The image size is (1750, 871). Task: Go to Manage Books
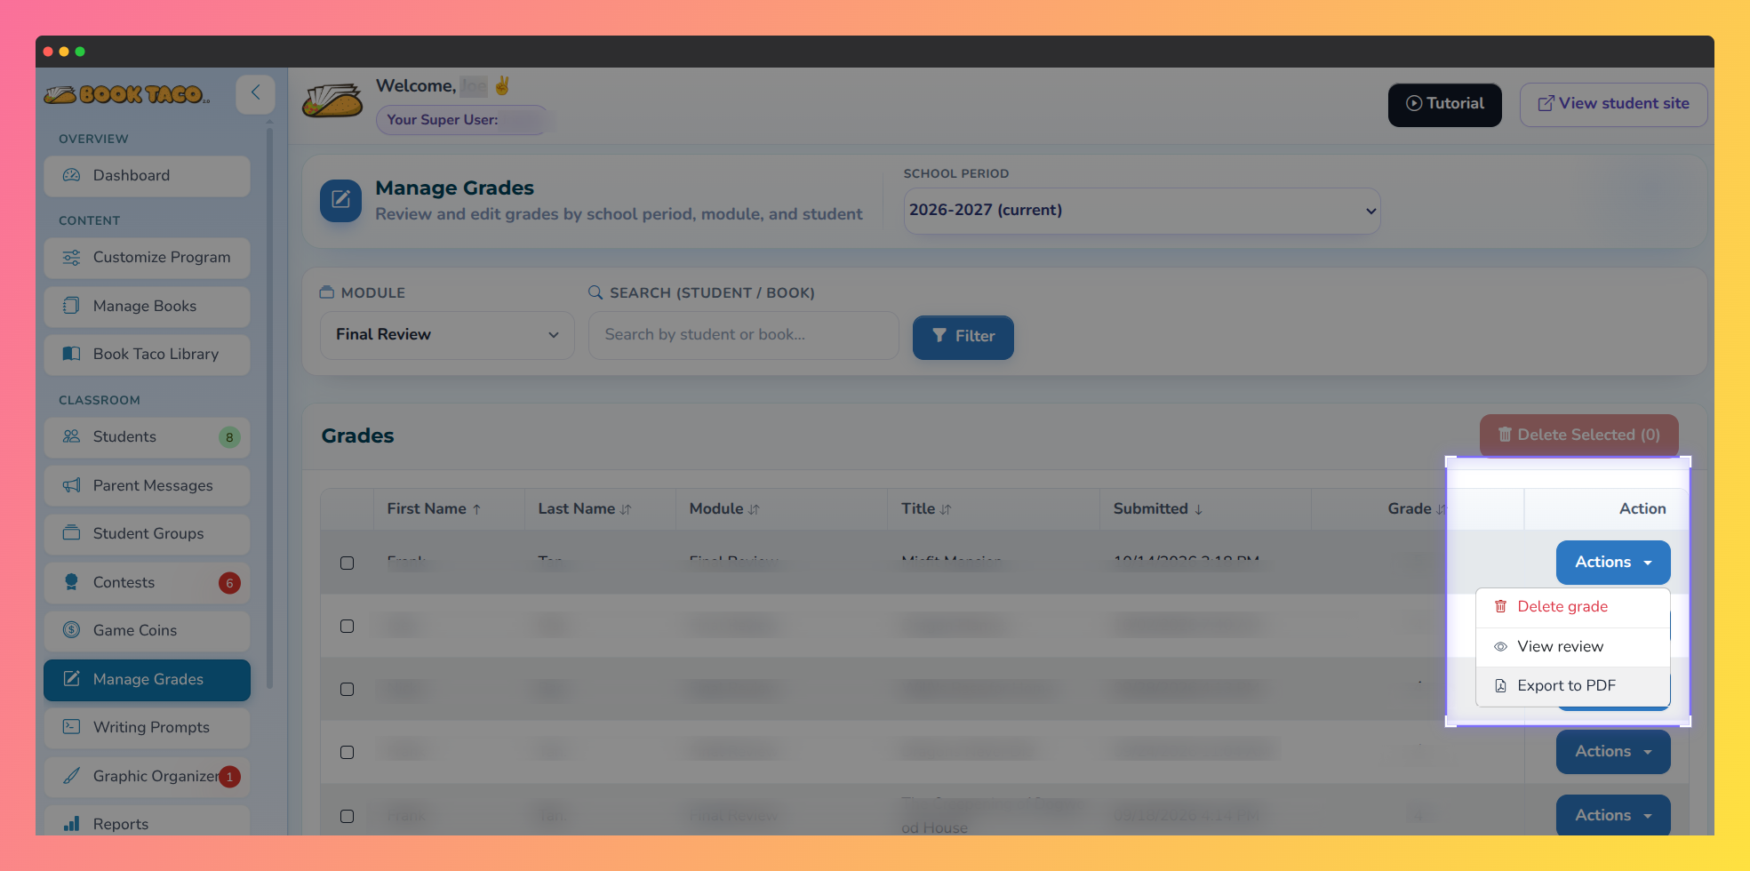click(x=147, y=306)
